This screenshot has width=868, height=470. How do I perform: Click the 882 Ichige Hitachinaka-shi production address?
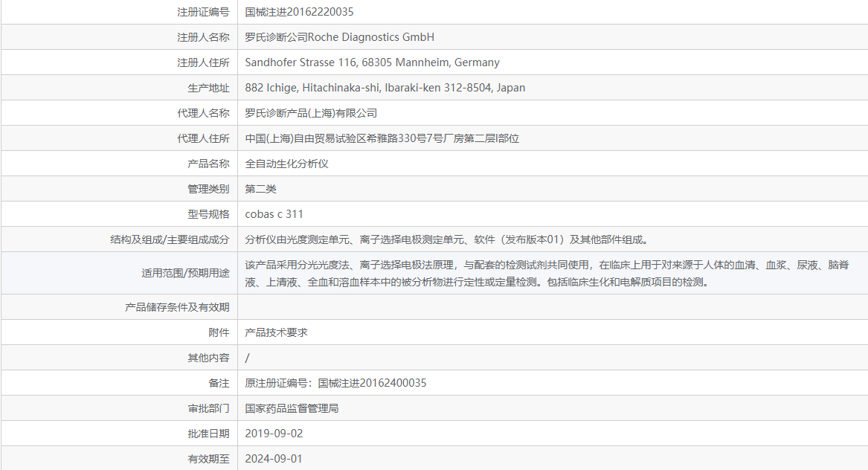coord(385,88)
